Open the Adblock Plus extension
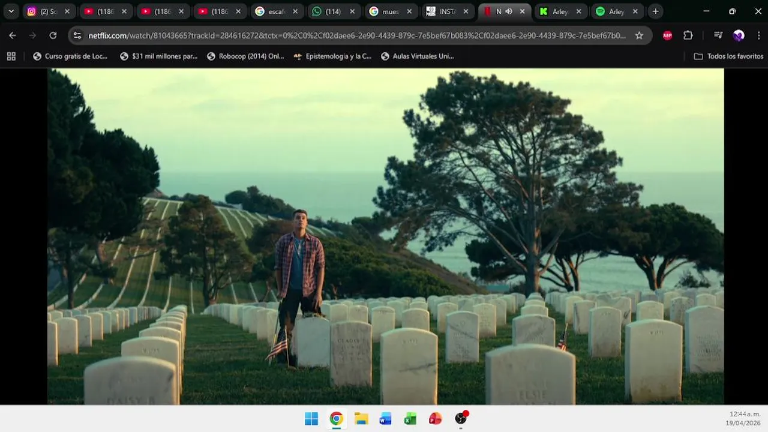 tap(667, 35)
